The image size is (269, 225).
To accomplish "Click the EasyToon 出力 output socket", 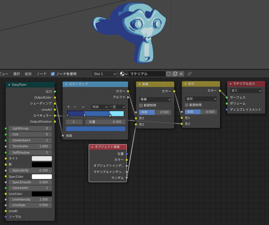I will coord(55,91).
